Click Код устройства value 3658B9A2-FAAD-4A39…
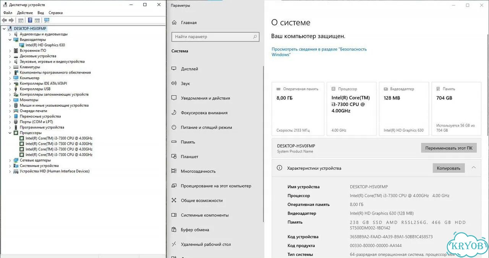The width and height of the screenshot is (489, 258). 391,237
